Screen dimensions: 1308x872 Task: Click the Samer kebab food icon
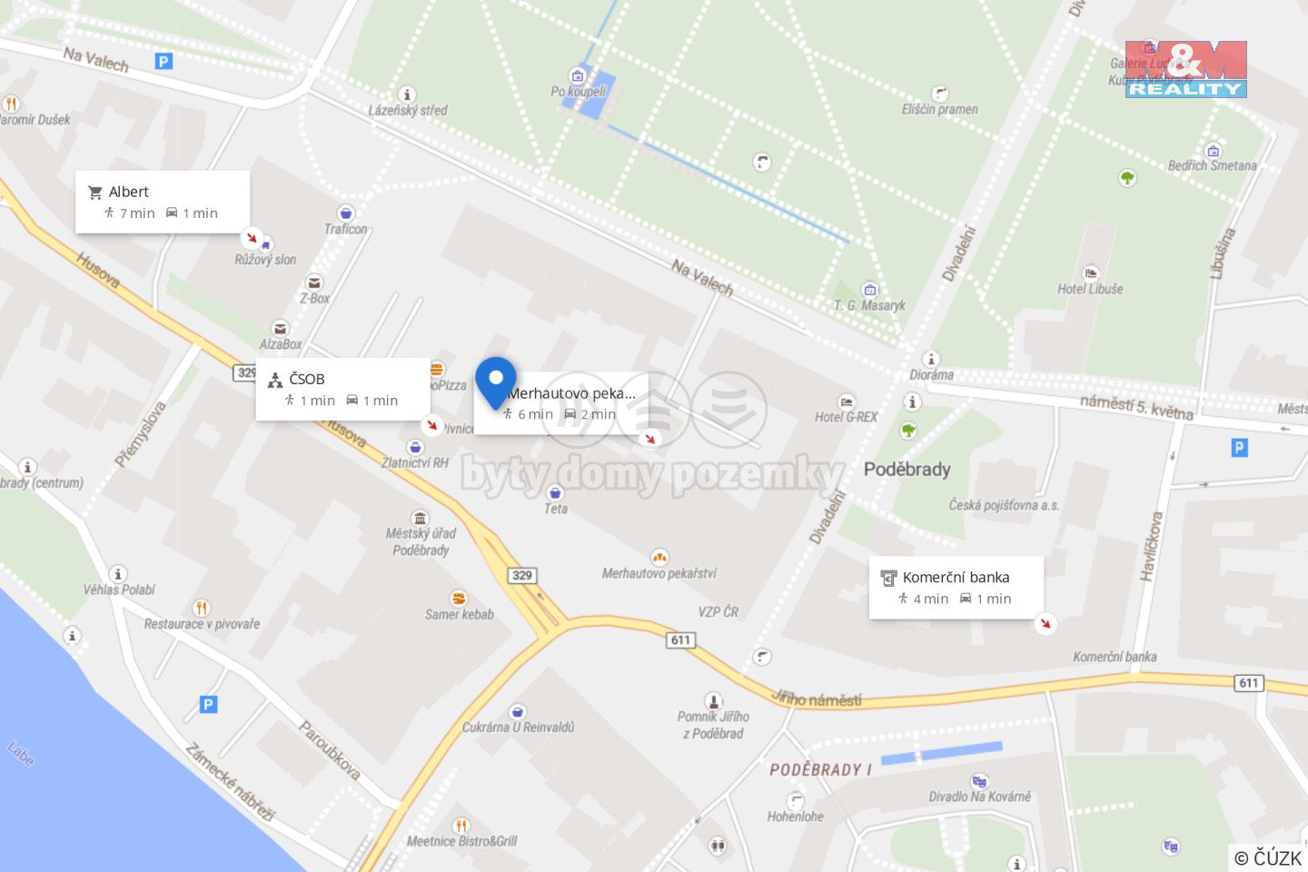click(x=459, y=598)
